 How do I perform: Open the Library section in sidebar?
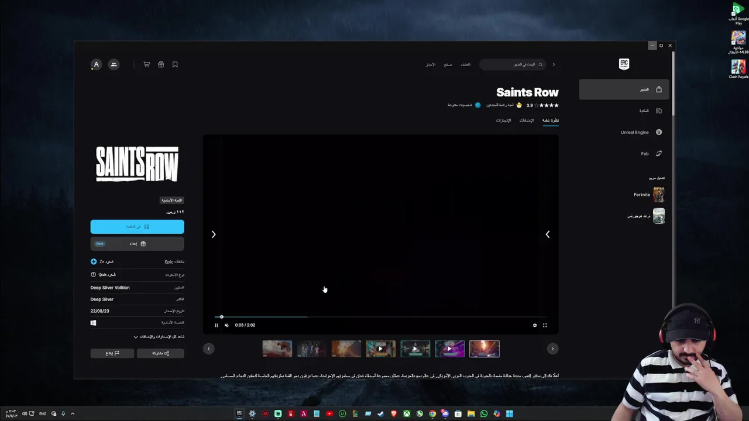(624, 111)
